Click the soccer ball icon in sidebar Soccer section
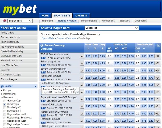The width and height of the screenshot is (162, 128). point(2,86)
